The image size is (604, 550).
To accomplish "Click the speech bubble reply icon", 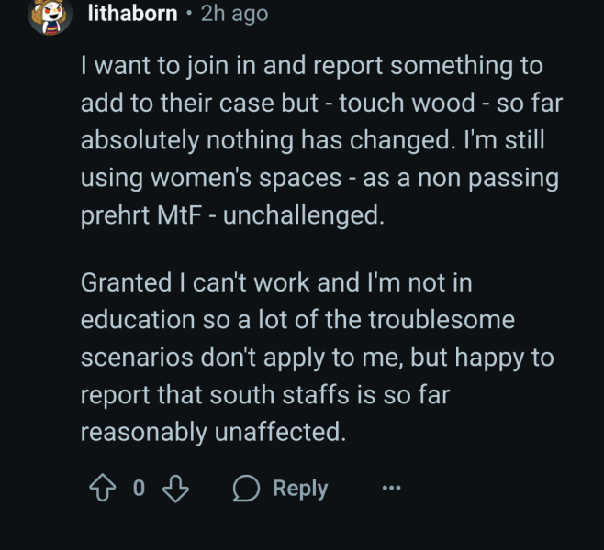I will pyautogui.click(x=247, y=488).
